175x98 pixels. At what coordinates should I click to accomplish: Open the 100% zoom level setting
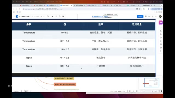pos(156,91)
